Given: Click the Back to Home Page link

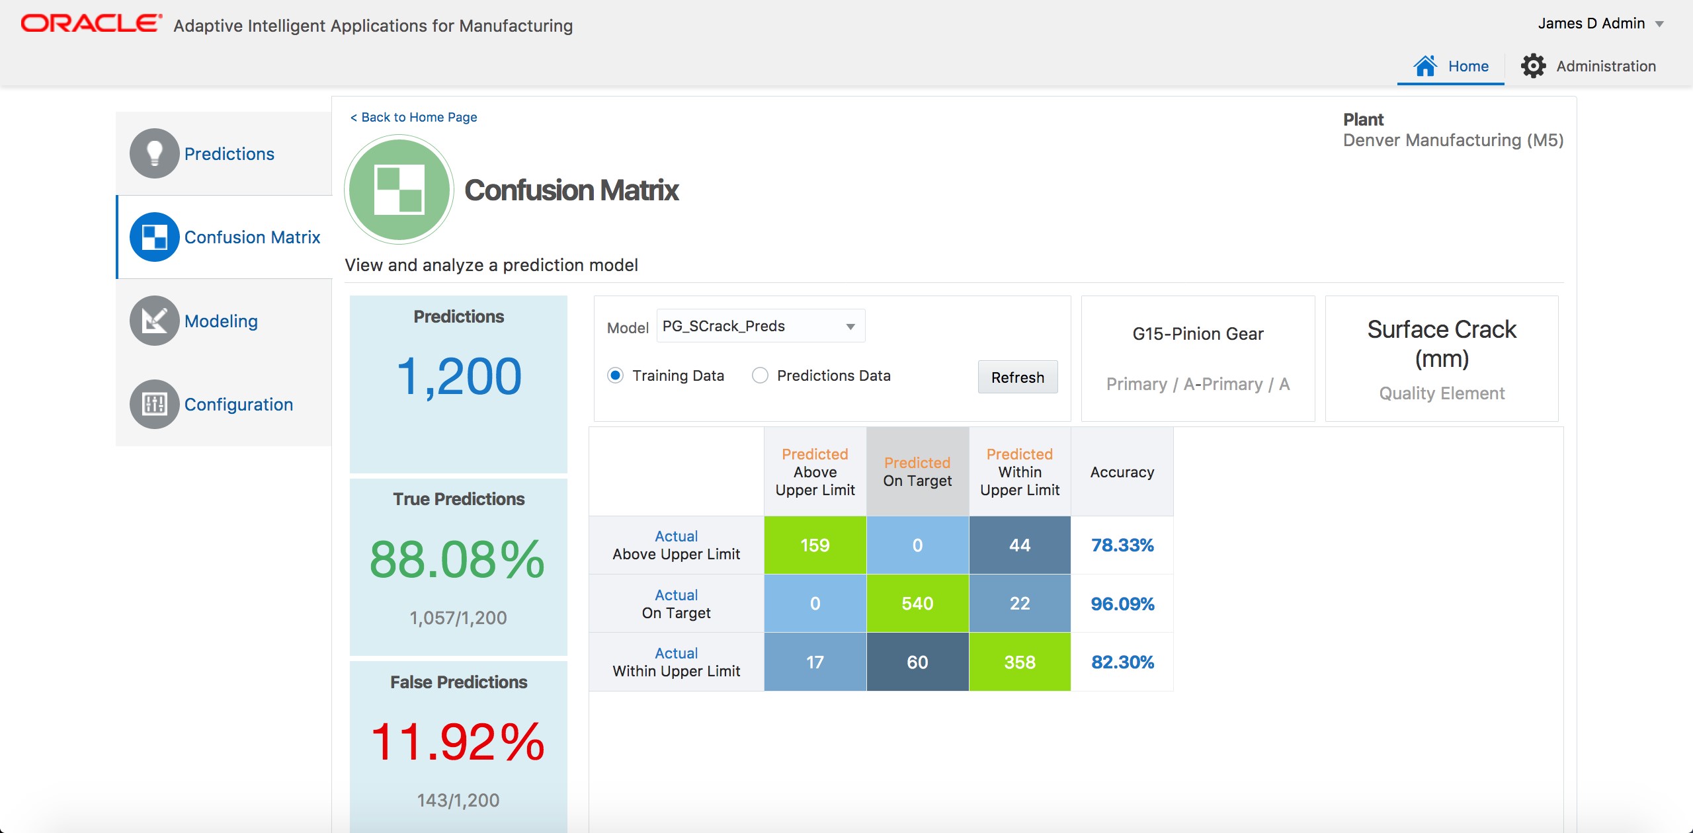Looking at the screenshot, I should pos(413,117).
